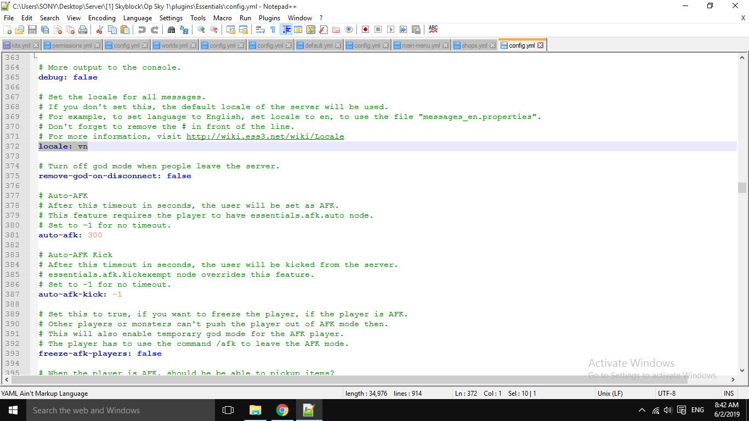Open Find with the binoculars icon

tap(171, 30)
